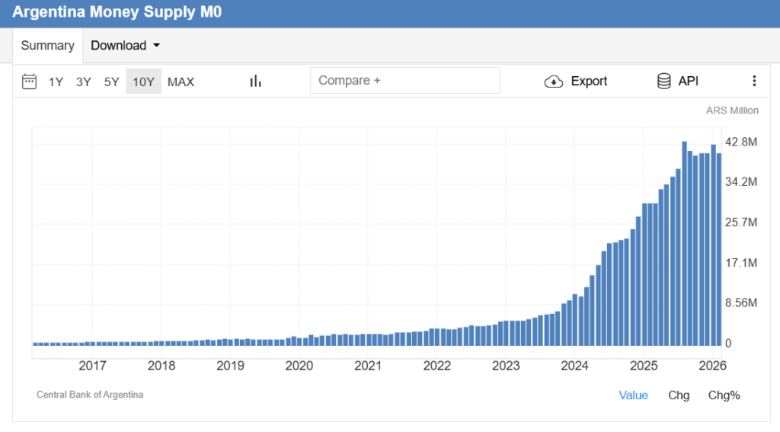This screenshot has width=780, height=432.
Task: Switch to the Summary tab
Action: (47, 46)
